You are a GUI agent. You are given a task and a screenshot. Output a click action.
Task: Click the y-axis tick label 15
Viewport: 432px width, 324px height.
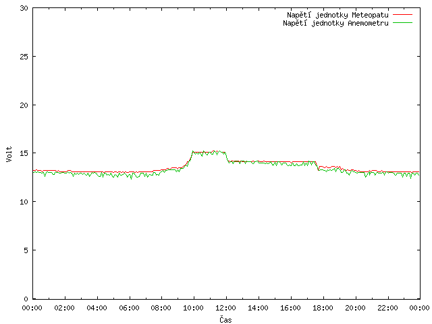pyautogui.click(x=24, y=153)
